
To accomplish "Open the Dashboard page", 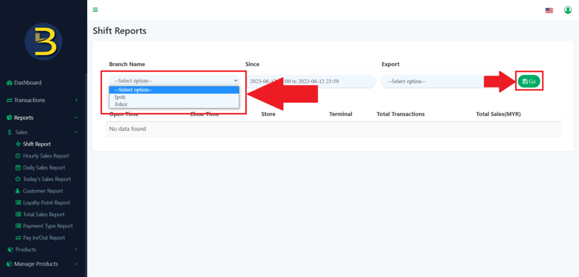I will tap(27, 82).
